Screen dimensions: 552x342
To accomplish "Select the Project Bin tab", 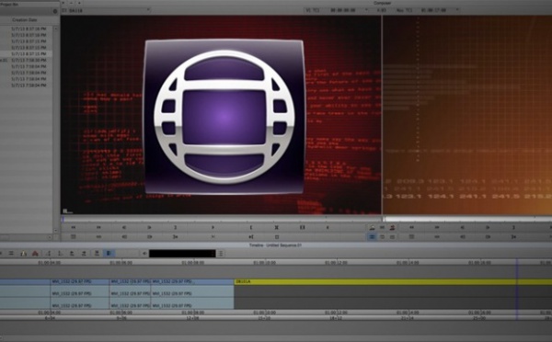I will [10, 5].
